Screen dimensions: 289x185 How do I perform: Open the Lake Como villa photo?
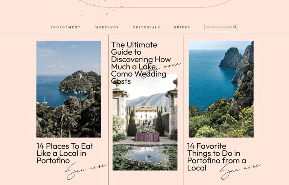[x=145, y=122]
